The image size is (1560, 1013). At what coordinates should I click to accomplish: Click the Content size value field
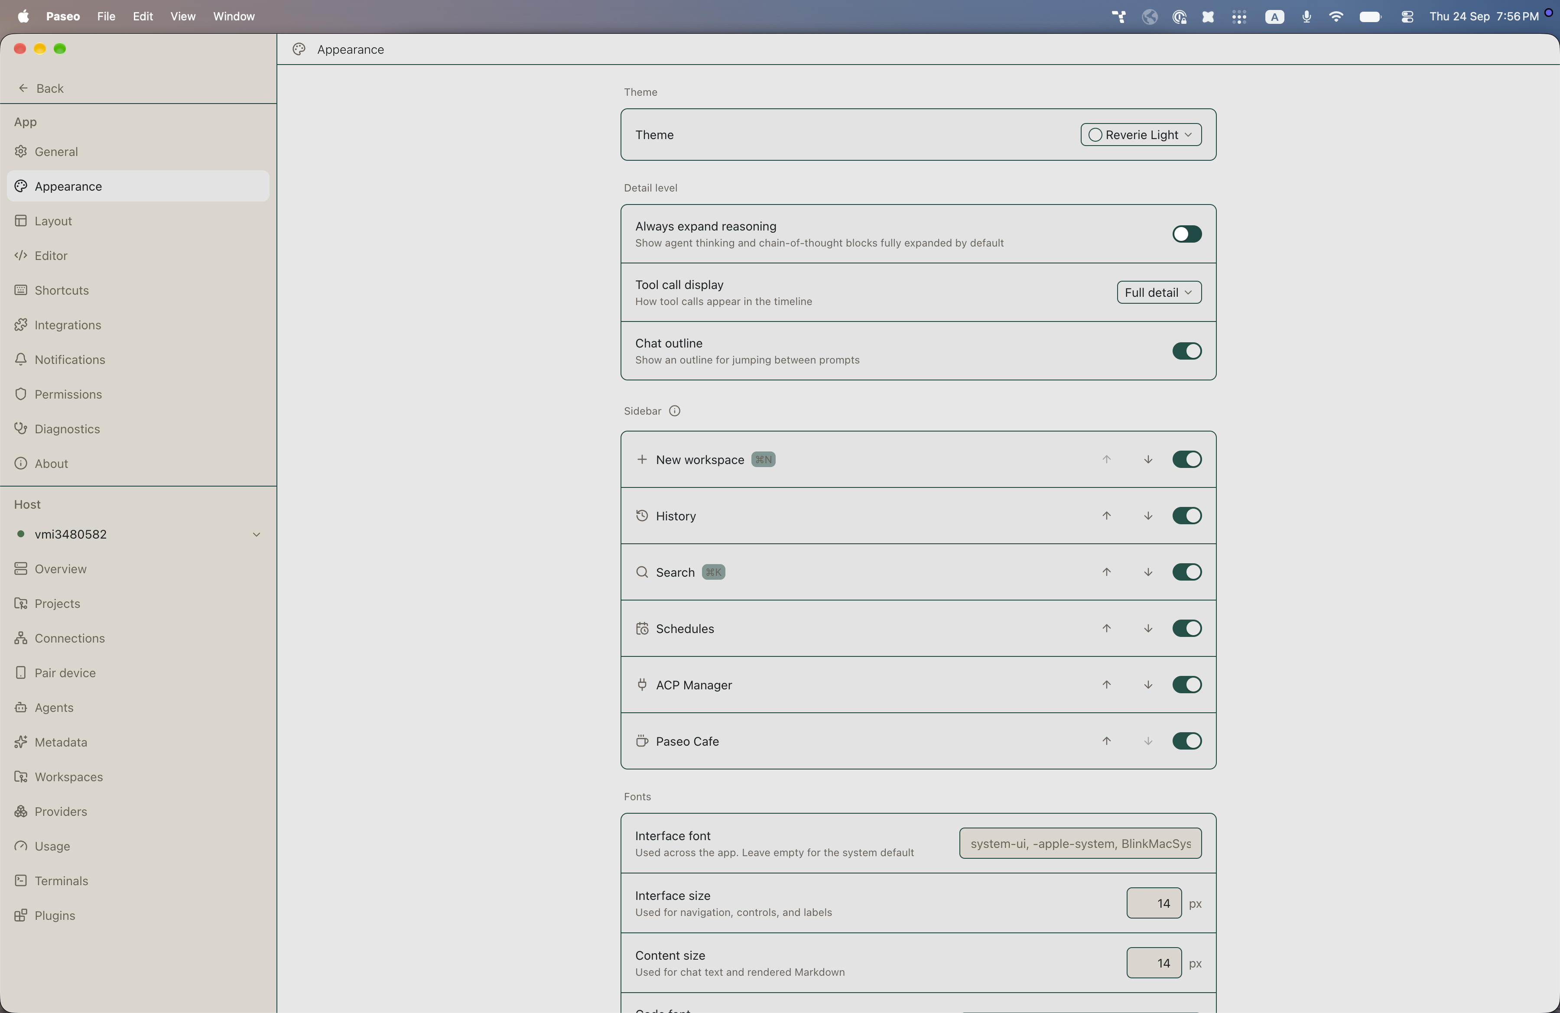(1154, 963)
